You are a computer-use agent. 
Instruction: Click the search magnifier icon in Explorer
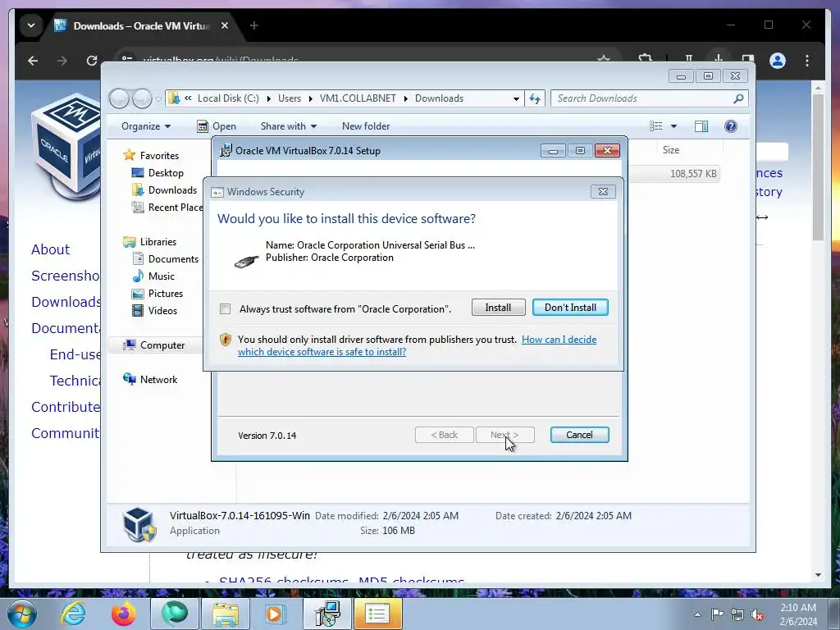(739, 98)
